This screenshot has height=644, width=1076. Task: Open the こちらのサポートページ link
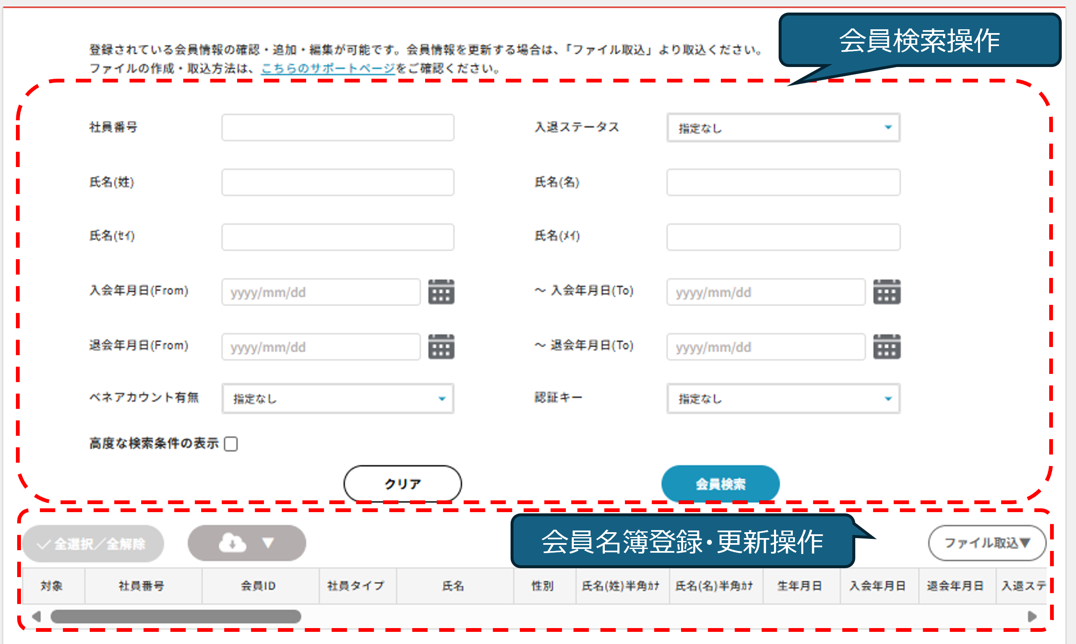click(328, 69)
